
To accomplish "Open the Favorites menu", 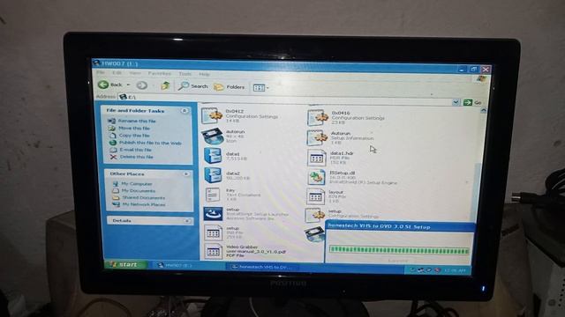I will 159,73.
